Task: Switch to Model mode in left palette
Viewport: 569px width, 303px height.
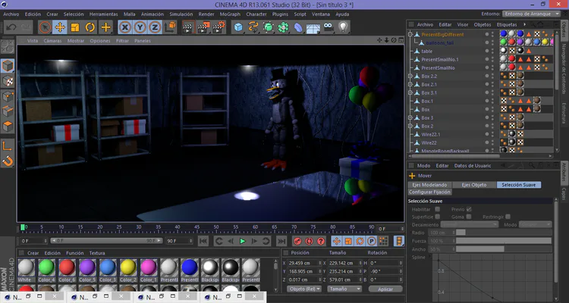Action: (x=8, y=66)
